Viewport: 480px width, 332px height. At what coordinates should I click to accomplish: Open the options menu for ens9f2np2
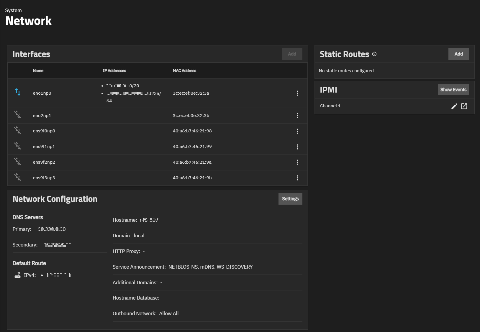click(297, 162)
